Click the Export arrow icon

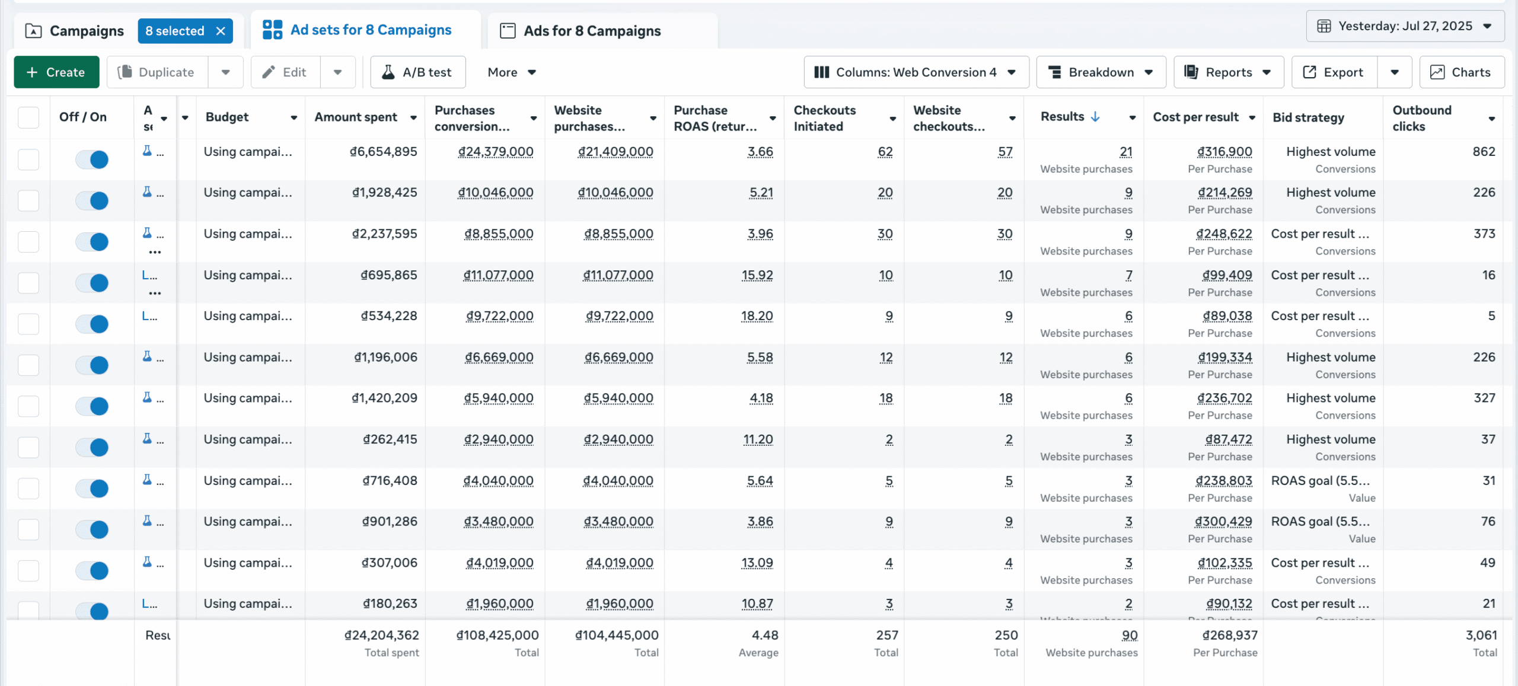click(x=1309, y=72)
